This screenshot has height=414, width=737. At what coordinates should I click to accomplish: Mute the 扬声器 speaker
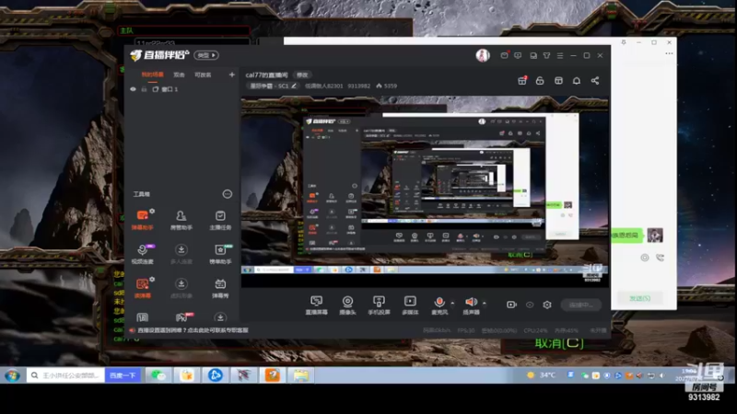471,305
